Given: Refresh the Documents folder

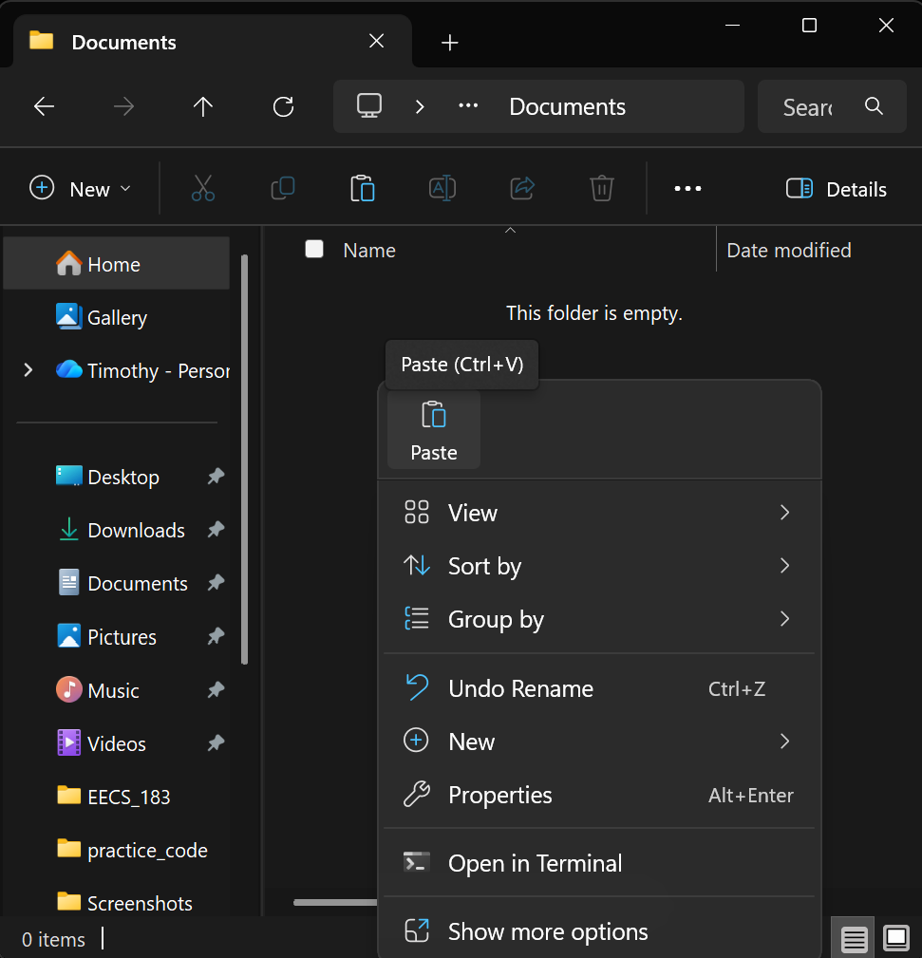Looking at the screenshot, I should (x=283, y=107).
